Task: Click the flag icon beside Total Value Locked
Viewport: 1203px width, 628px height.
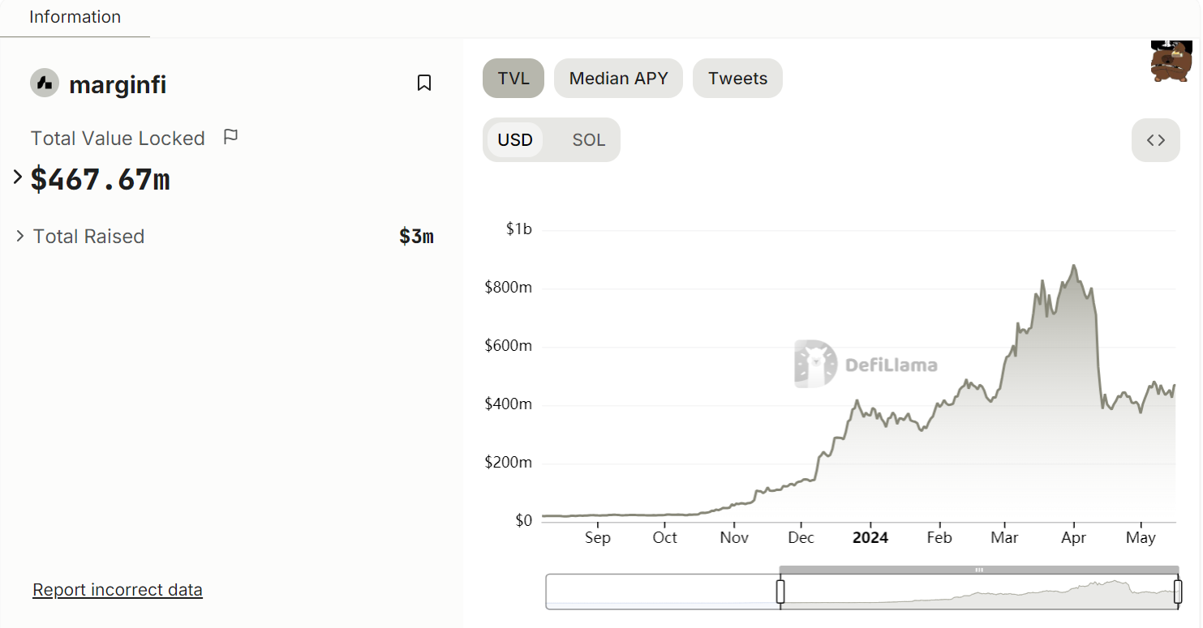Action: point(230,137)
